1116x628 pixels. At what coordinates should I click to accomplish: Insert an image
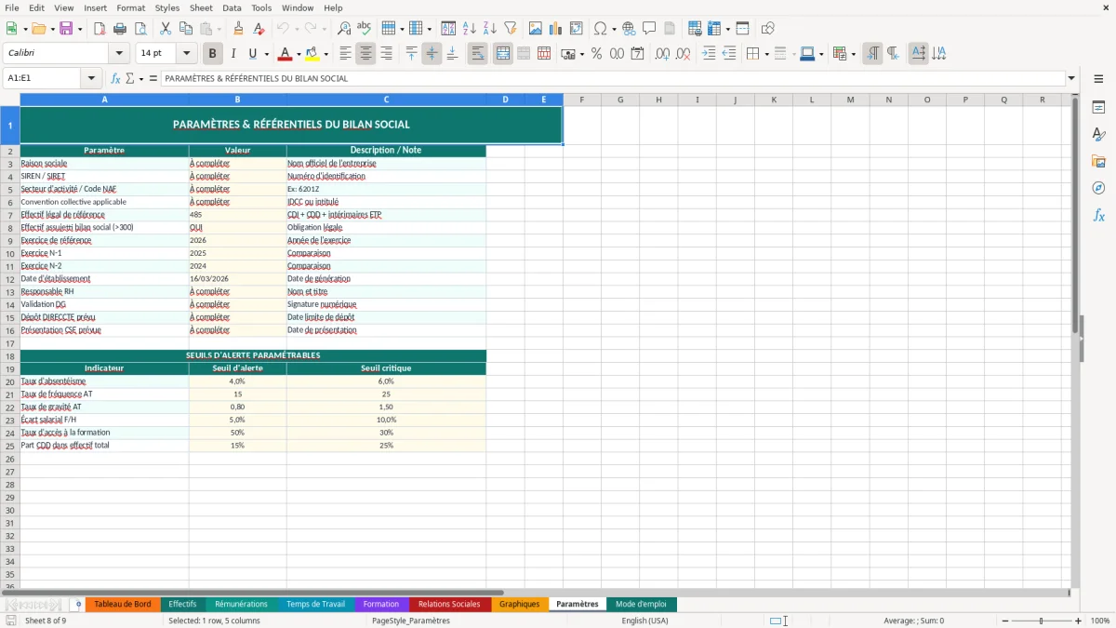536,29
